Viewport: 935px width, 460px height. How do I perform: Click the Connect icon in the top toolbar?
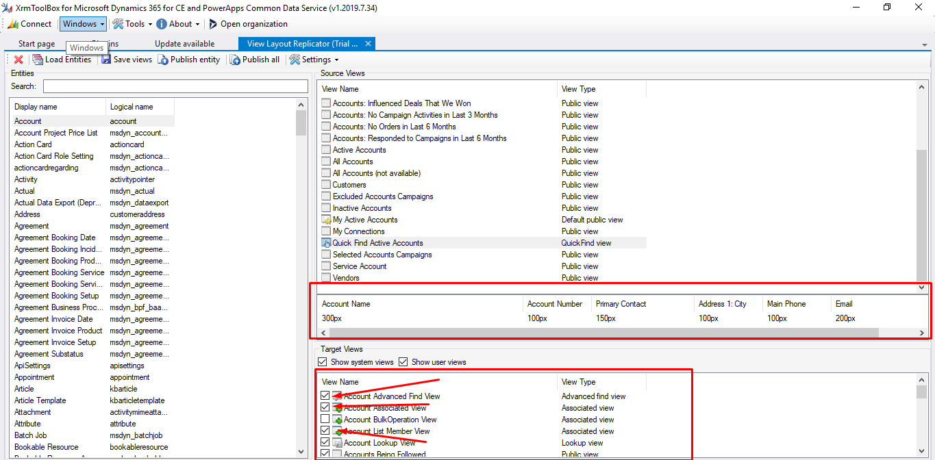pyautogui.click(x=12, y=24)
